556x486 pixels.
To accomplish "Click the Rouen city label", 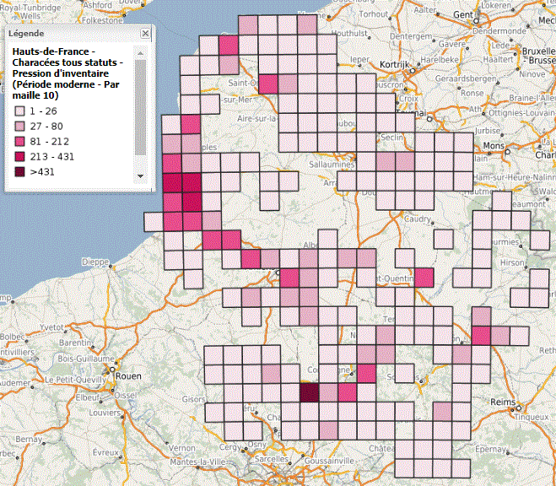I will pos(124,378).
